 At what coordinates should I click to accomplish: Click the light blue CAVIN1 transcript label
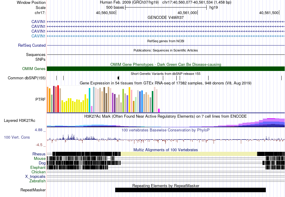click(38, 36)
